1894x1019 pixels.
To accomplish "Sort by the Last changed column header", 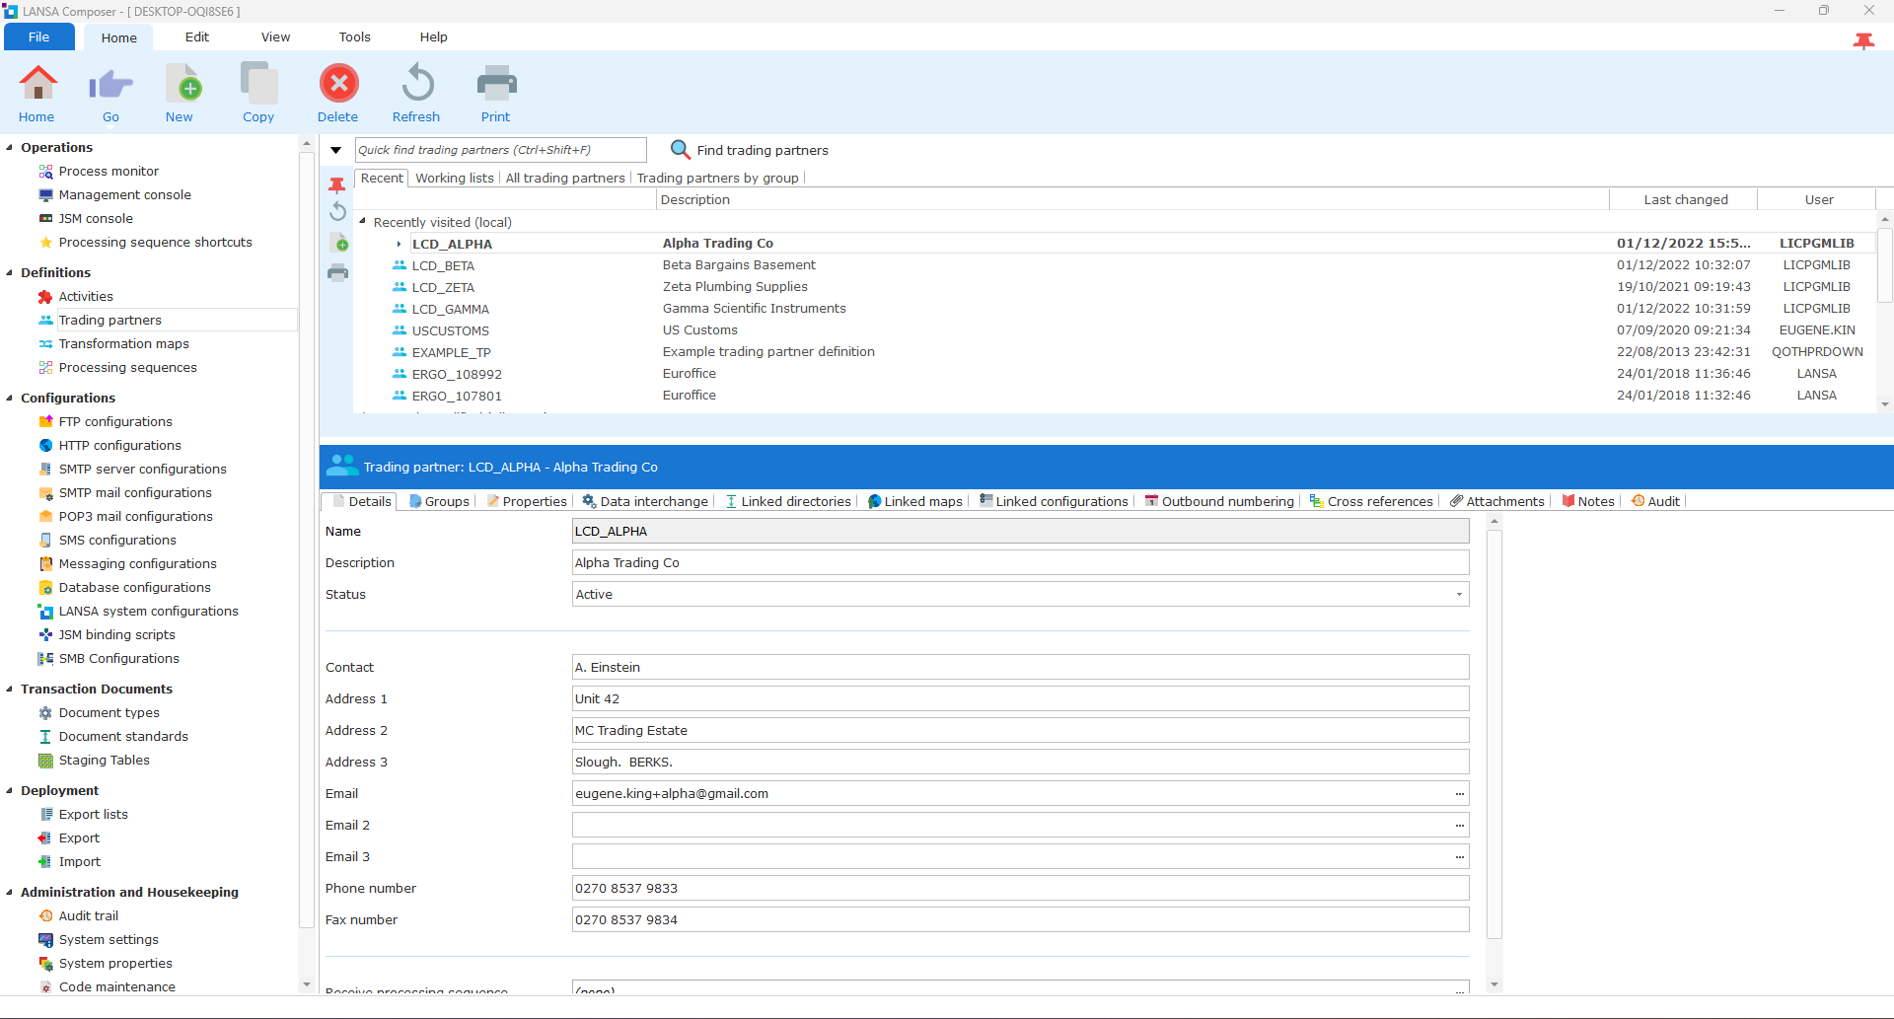I will pyautogui.click(x=1684, y=200).
